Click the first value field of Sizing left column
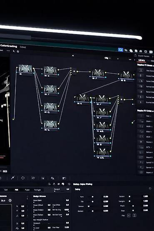Viewport: 154px width, 231px height. point(106,197)
